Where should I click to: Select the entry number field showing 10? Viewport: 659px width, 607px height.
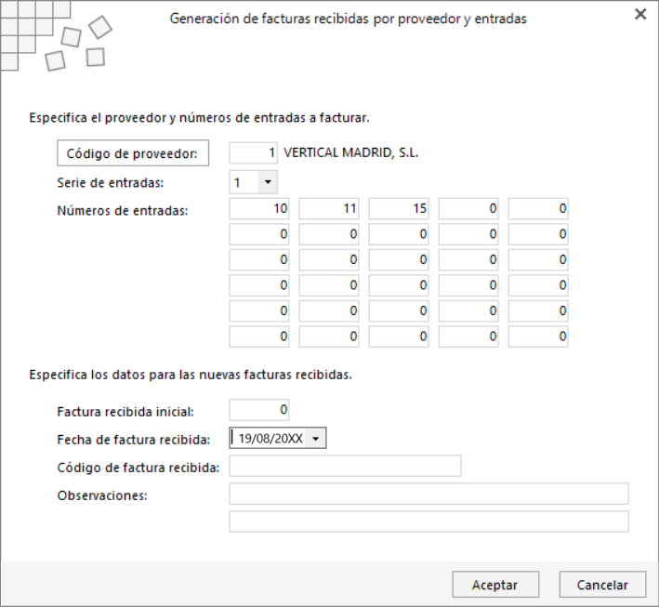[259, 208]
